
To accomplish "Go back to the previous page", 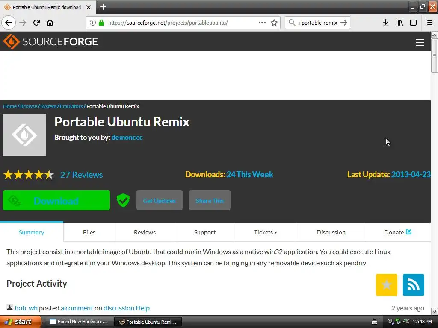I will (x=9, y=23).
